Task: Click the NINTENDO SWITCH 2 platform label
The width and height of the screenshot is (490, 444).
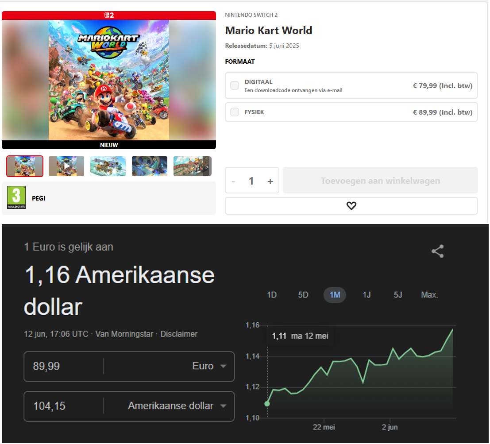Action: click(x=251, y=15)
